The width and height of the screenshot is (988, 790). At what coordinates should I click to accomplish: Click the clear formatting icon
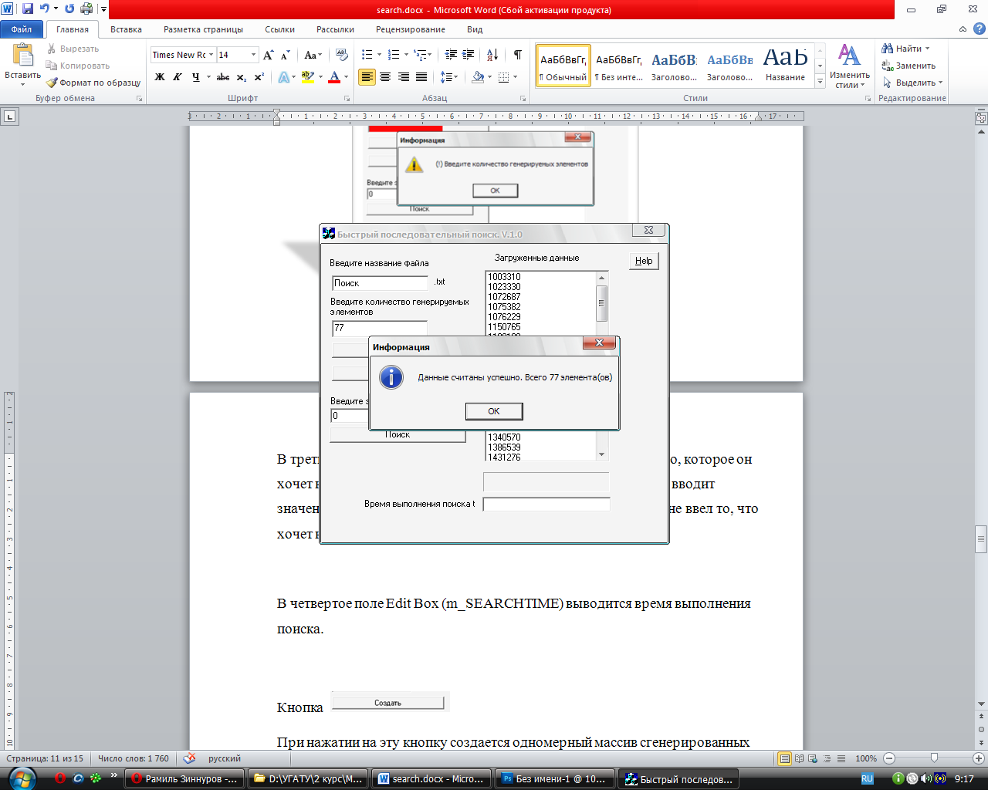pos(341,55)
